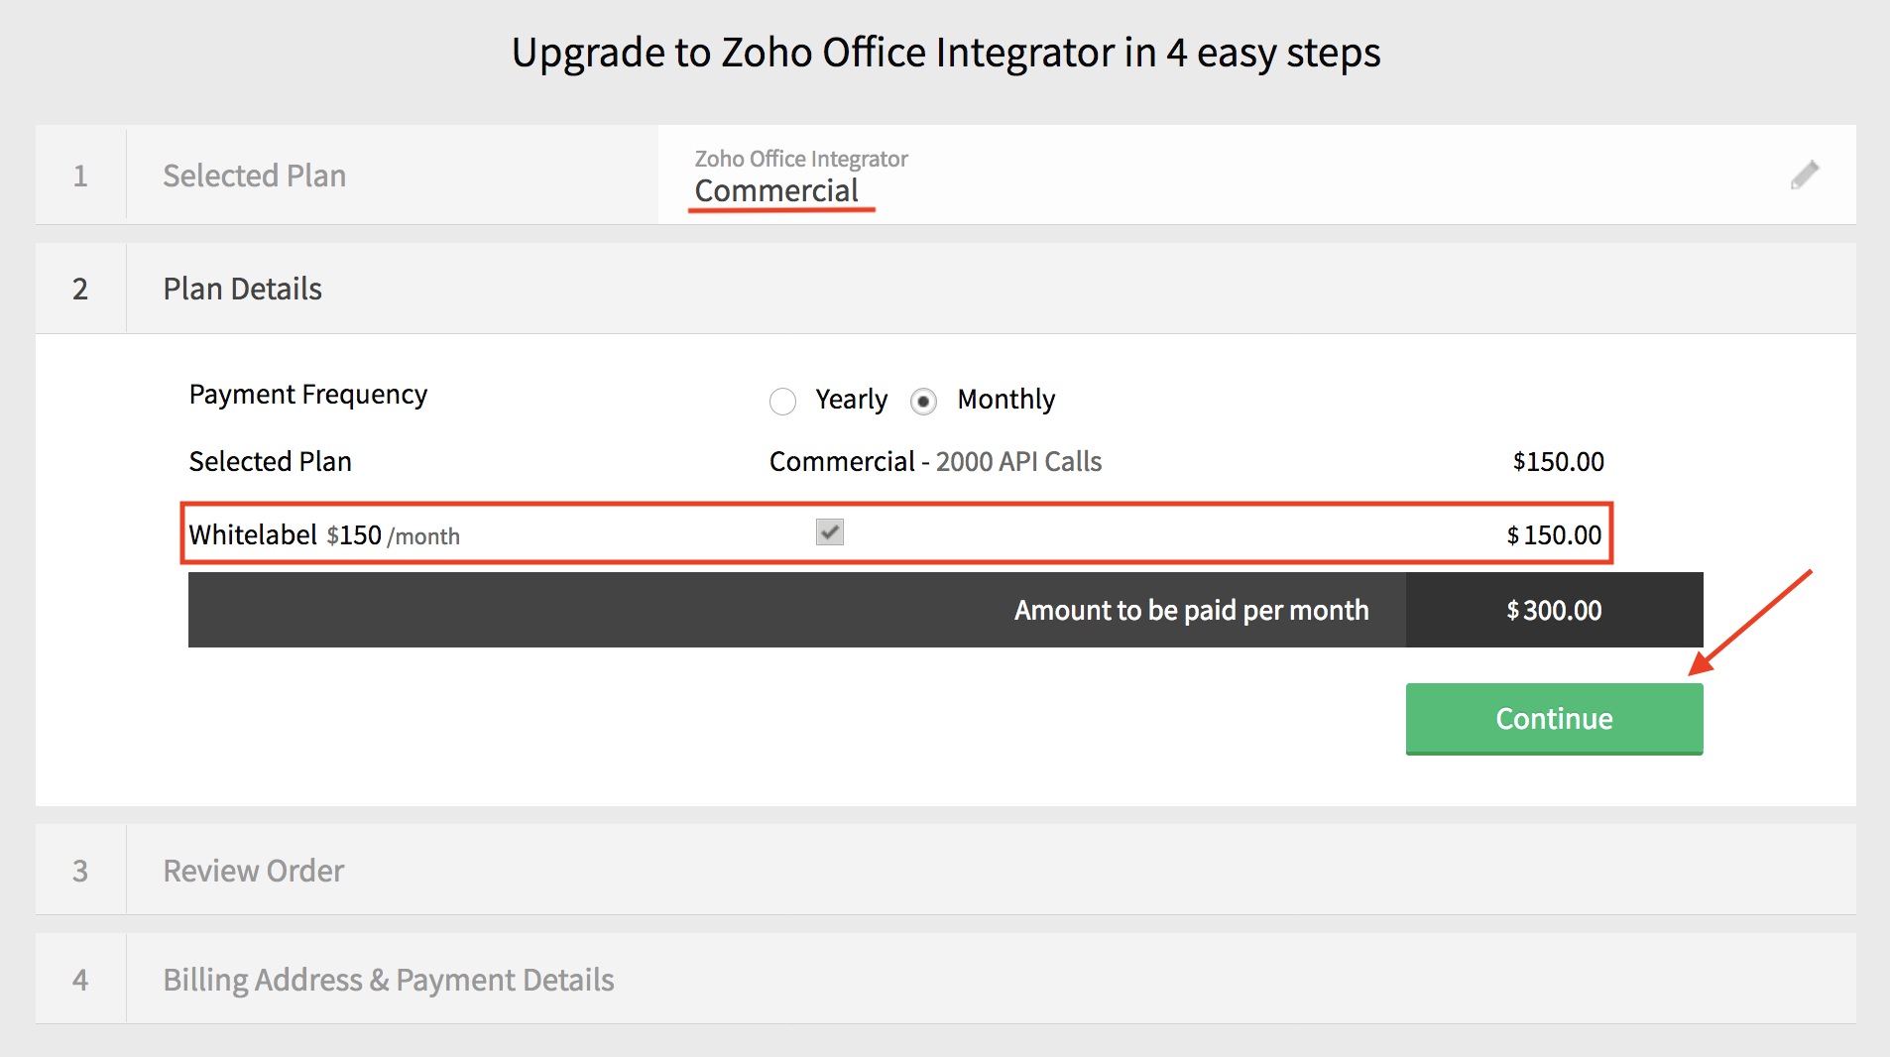Click the Whitelabel $150 /month label
Screen dimensions: 1890x1057
coord(324,535)
